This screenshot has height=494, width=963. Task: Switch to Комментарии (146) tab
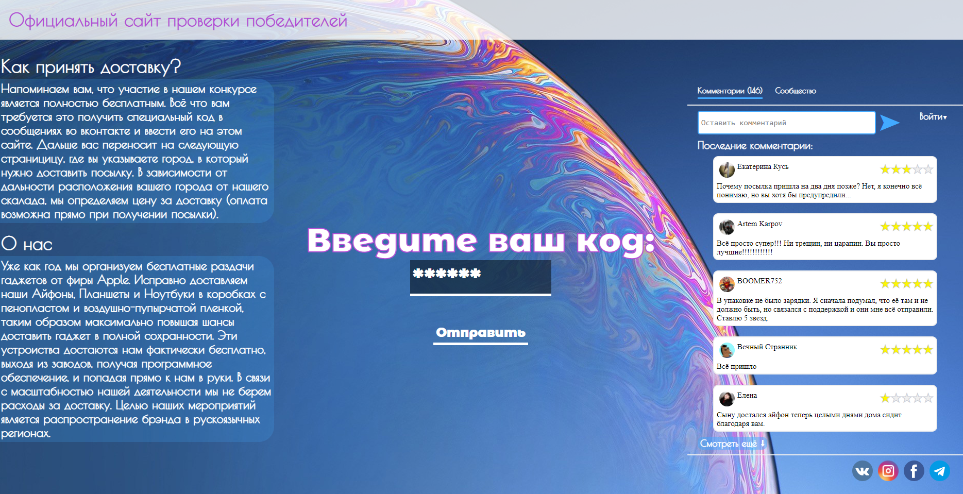(730, 91)
